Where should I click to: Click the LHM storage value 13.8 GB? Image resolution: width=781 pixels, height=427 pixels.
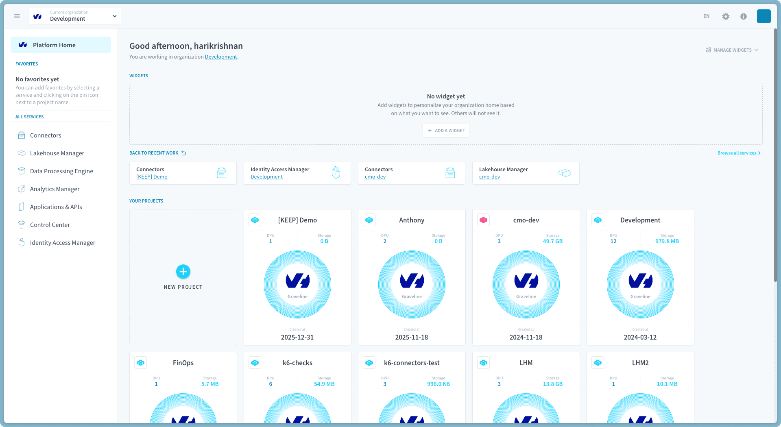tap(553, 384)
